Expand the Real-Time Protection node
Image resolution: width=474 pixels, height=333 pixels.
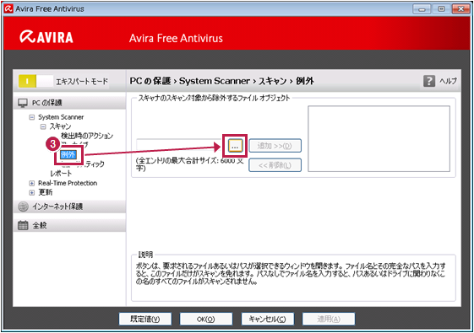coord(32,183)
